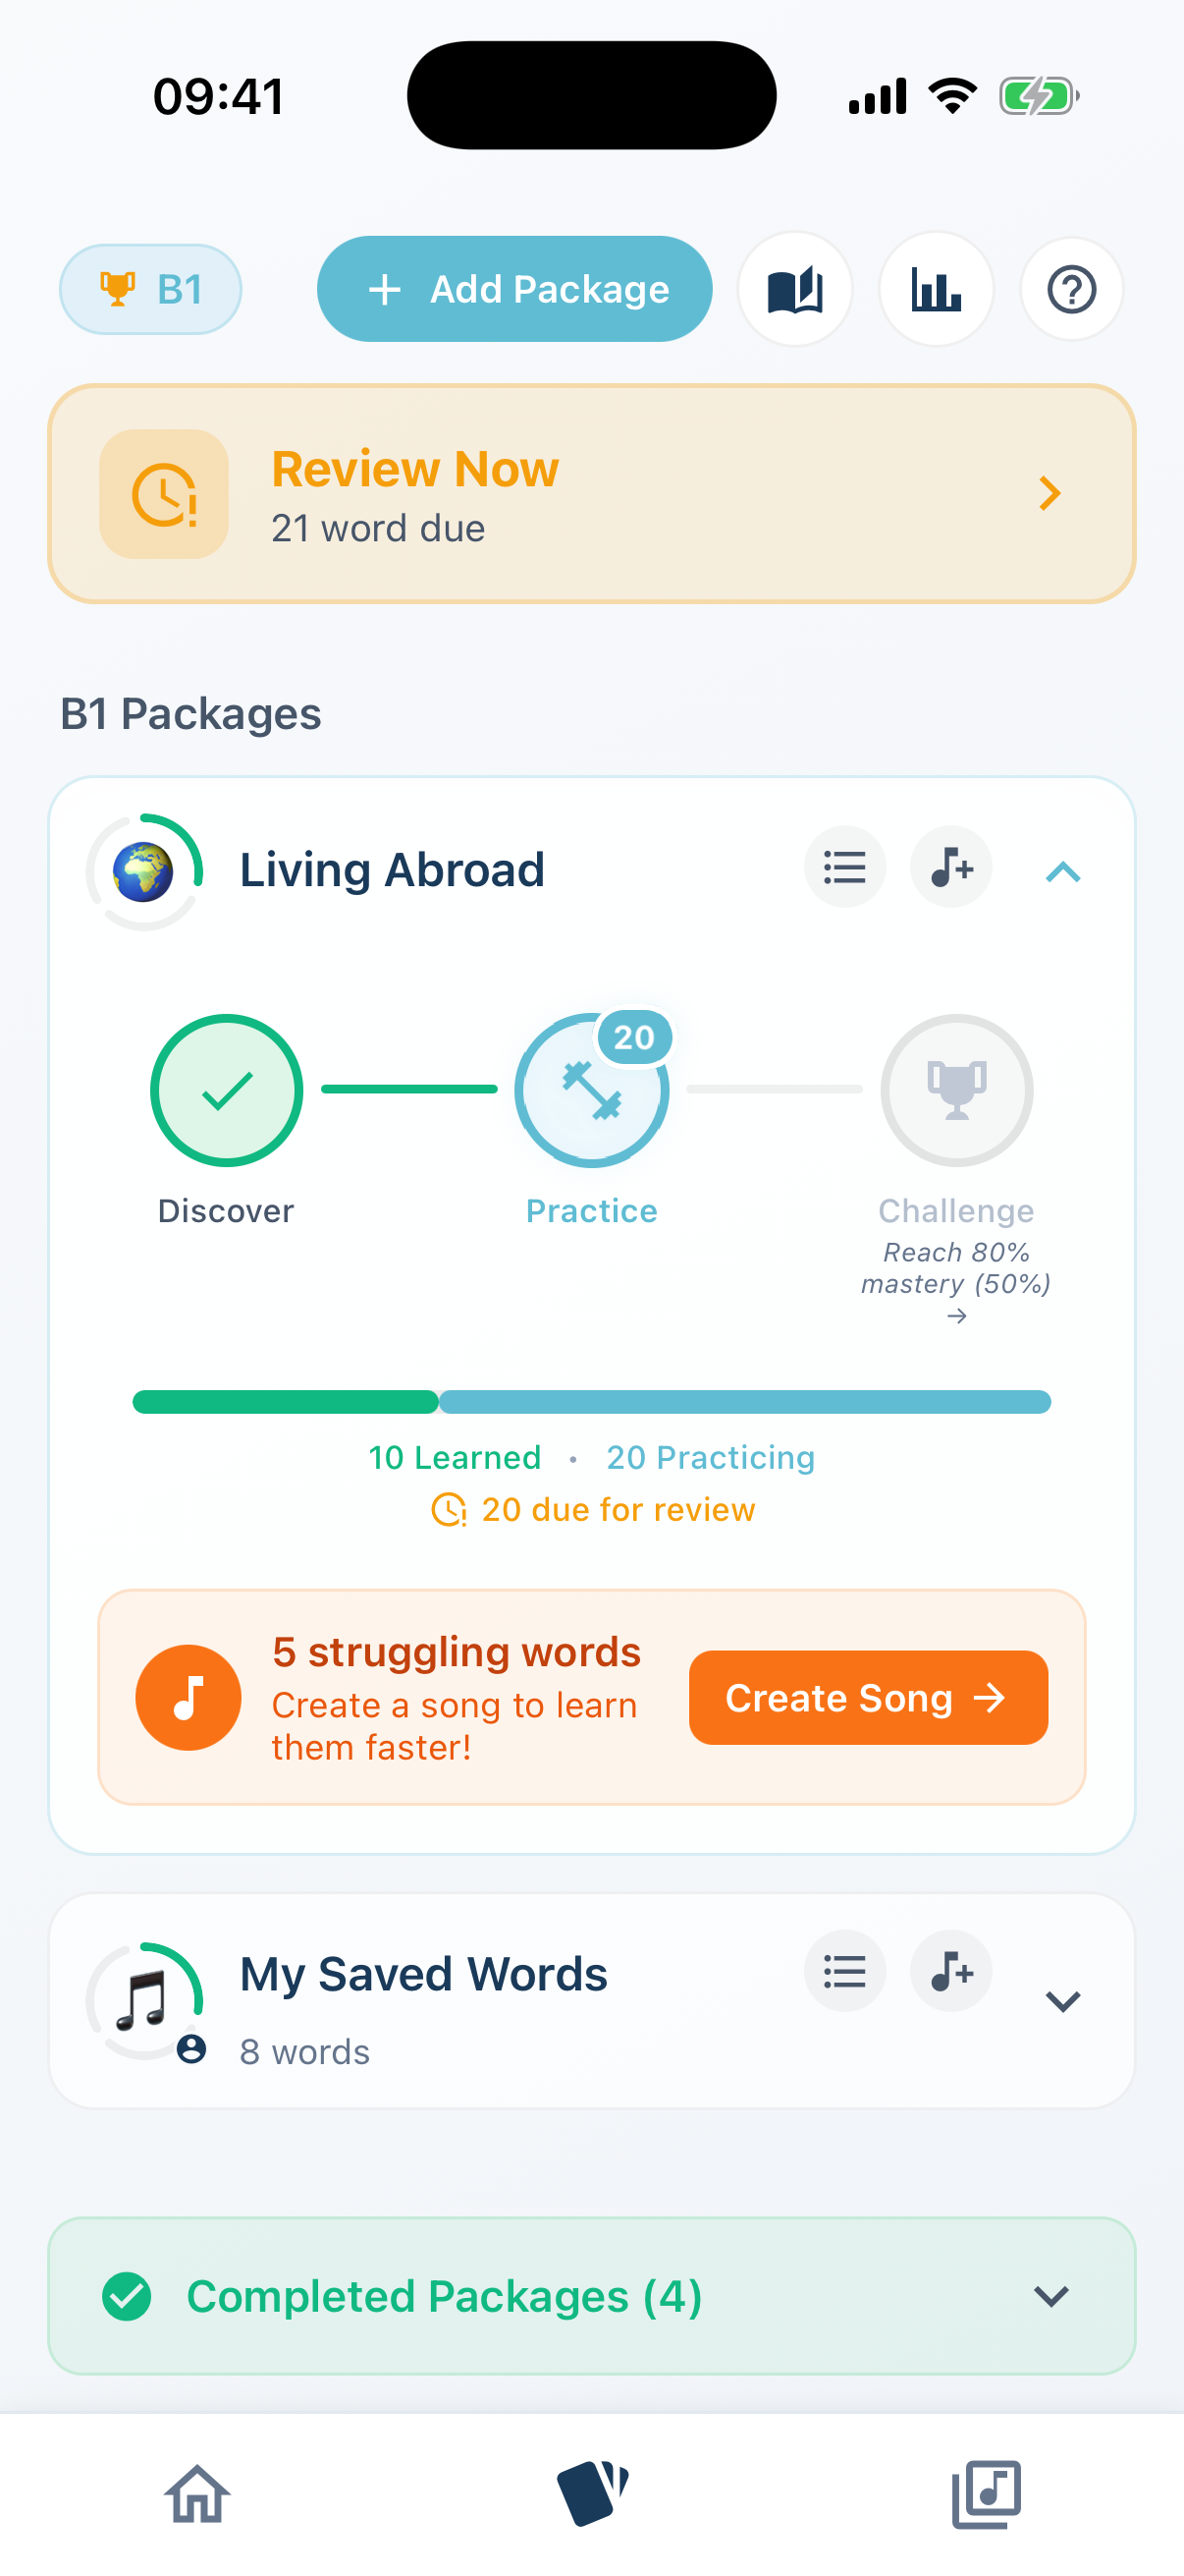Open the word list icon for Living Abroad
The width and height of the screenshot is (1184, 2576).
tap(844, 868)
